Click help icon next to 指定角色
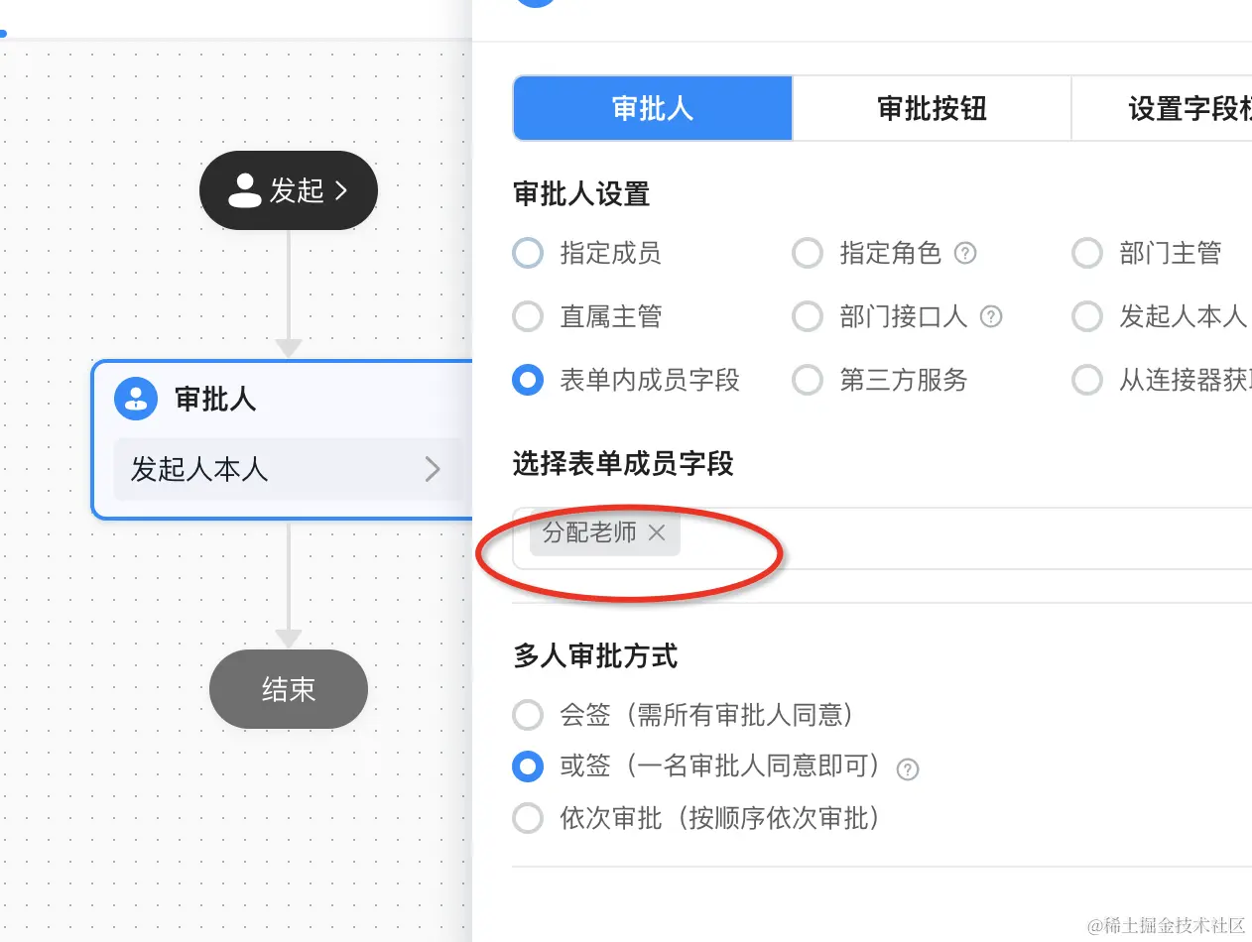The width and height of the screenshot is (1252, 942). (x=965, y=254)
